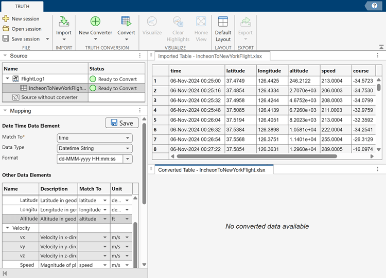Collapse the FlightLog1 tree node
Screen dimensions: 386x278
click(x=7, y=78)
